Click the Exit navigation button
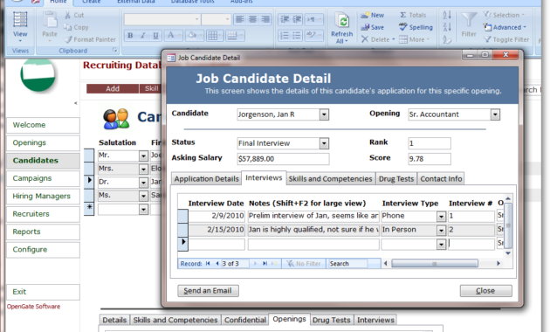550x332 pixels. click(x=43, y=292)
